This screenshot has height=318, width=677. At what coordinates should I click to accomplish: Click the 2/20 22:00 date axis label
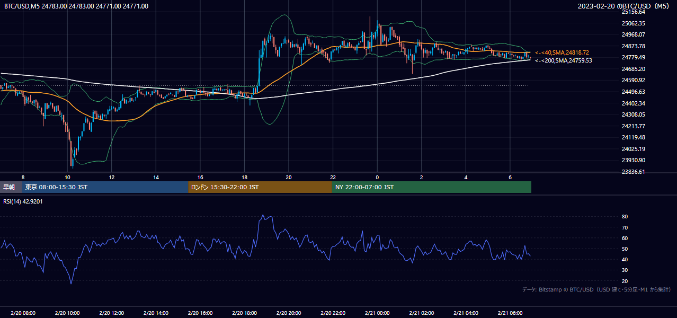pyautogui.click(x=333, y=313)
